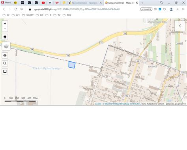Image resolution: width=187 pixels, height=150 pixels.
Task: Open the SKLEPY bookmarks folder
Action: pyautogui.click(x=28, y=15)
